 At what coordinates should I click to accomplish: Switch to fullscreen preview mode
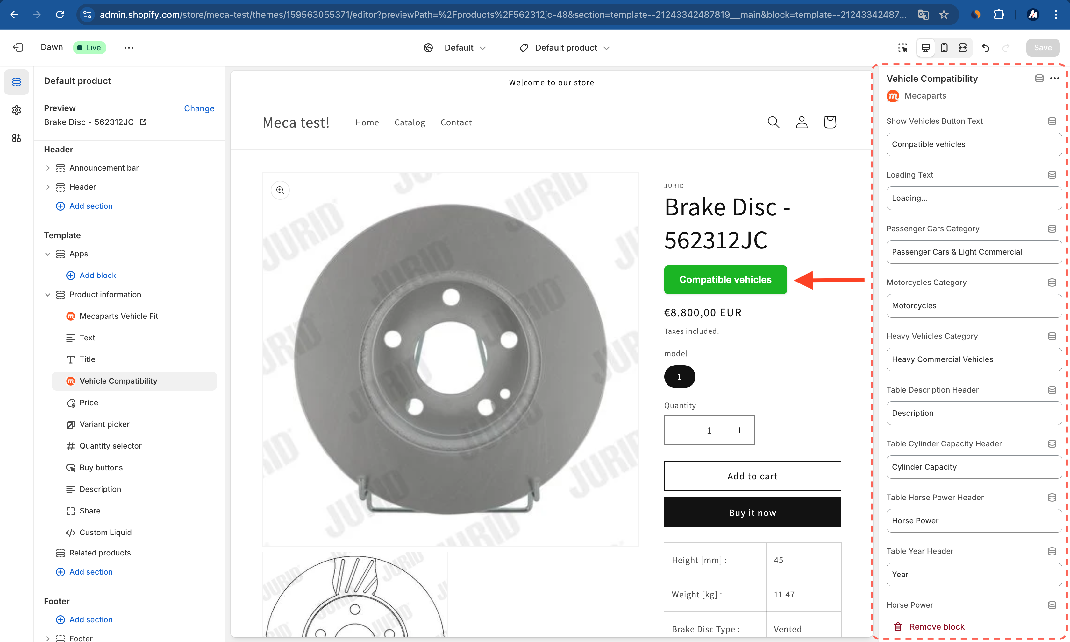963,48
